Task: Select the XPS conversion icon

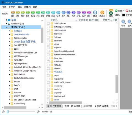Action: (x=18, y=14)
